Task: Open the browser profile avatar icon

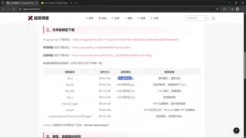Action: pos(238,9)
